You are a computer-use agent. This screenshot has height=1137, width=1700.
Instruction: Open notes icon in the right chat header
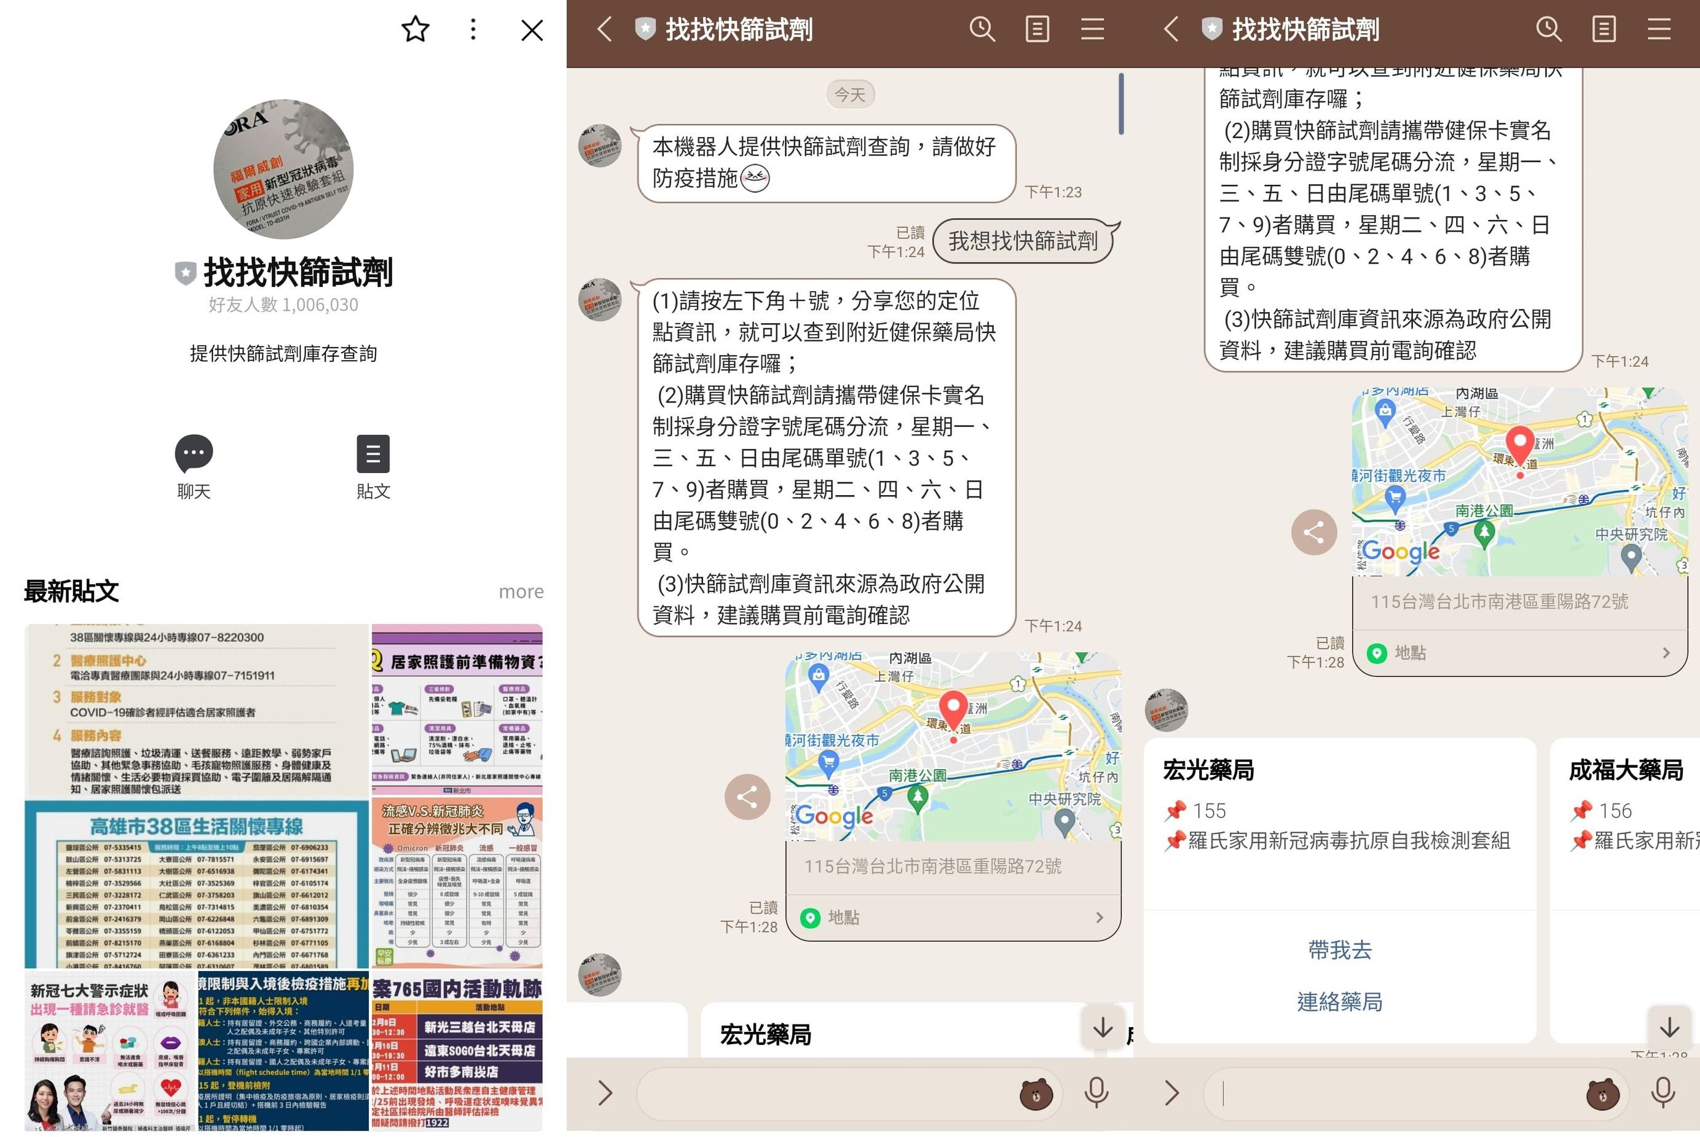[x=1604, y=29]
